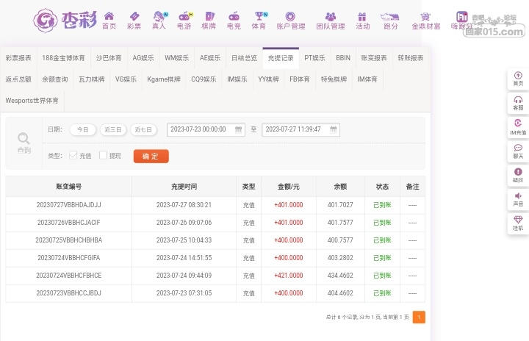529x341 pixels.
Task: Click the 充提时间 column header
Action: pyautogui.click(x=184, y=187)
